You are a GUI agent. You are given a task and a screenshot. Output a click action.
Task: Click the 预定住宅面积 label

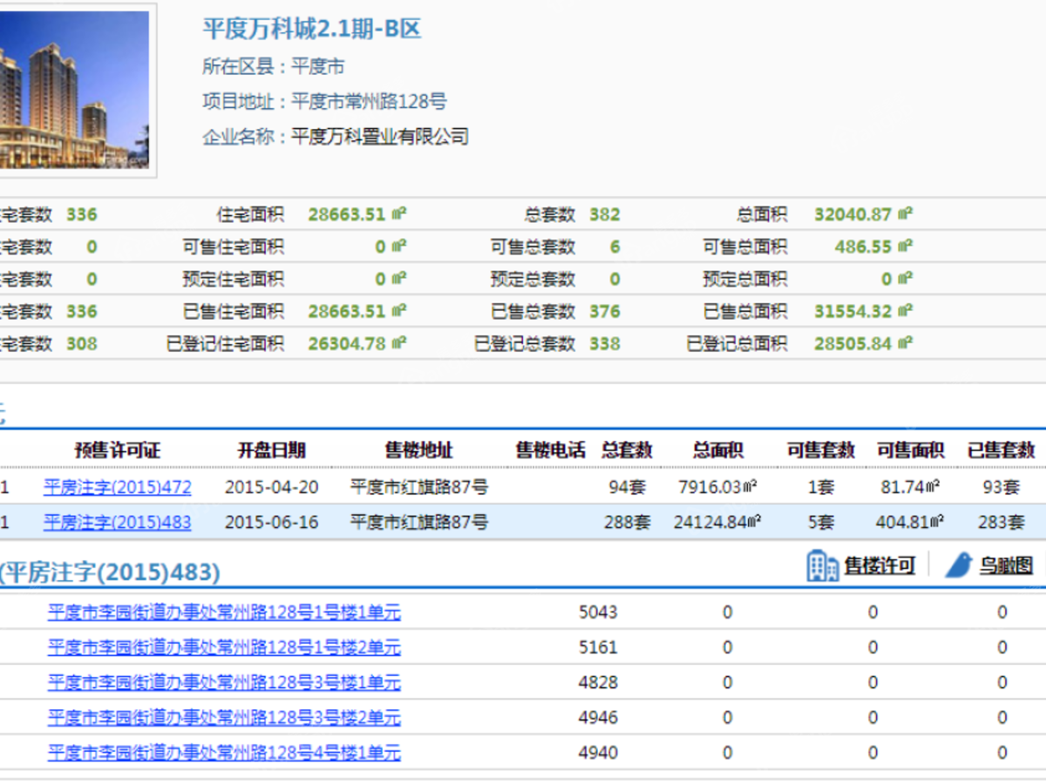point(234,280)
